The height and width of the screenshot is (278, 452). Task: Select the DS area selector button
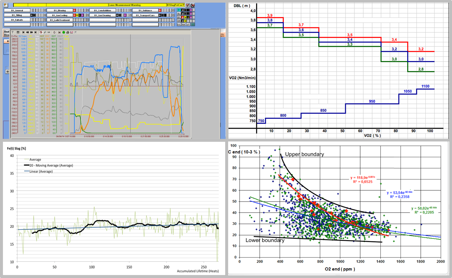[179, 24]
